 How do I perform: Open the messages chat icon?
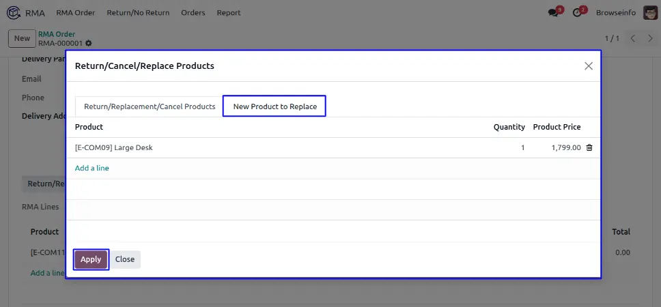(554, 12)
